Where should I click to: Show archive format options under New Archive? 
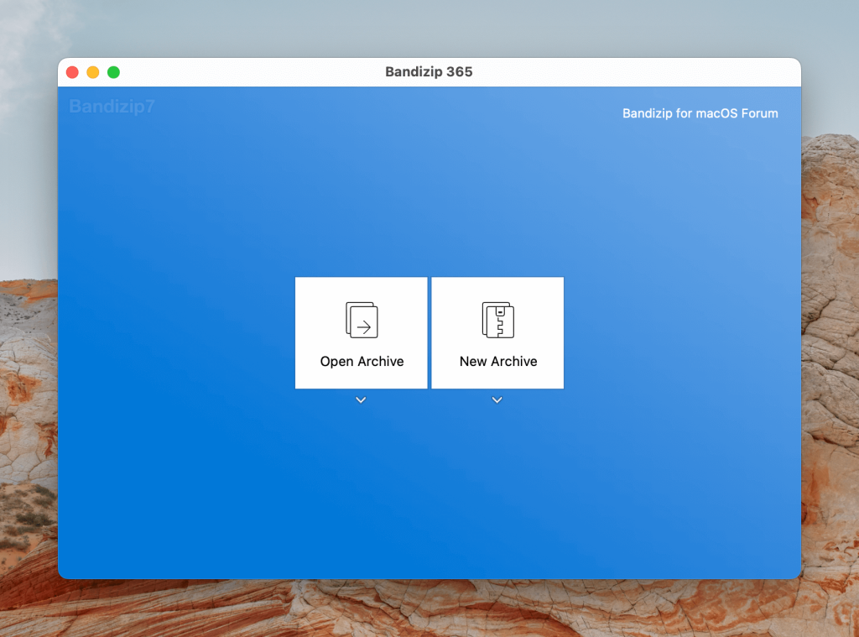tap(497, 400)
